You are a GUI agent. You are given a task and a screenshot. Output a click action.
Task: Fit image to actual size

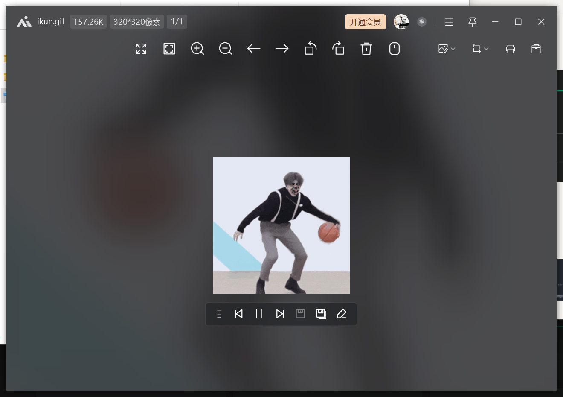point(169,49)
